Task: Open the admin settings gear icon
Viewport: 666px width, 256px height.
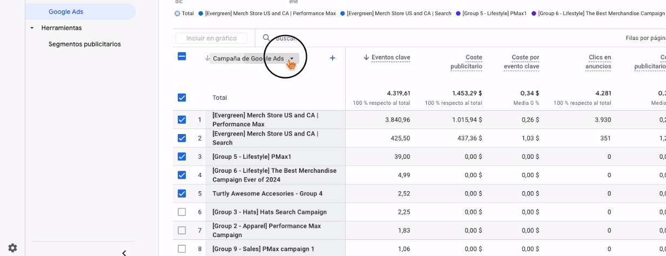Action: click(x=12, y=248)
